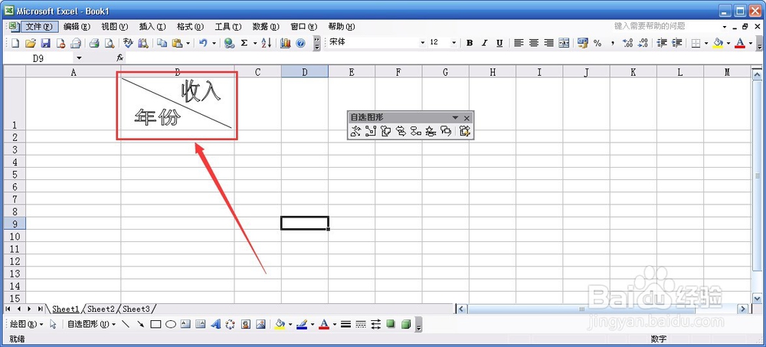The image size is (766, 347).
Task: Open the 插入 menu
Action: click(152, 26)
